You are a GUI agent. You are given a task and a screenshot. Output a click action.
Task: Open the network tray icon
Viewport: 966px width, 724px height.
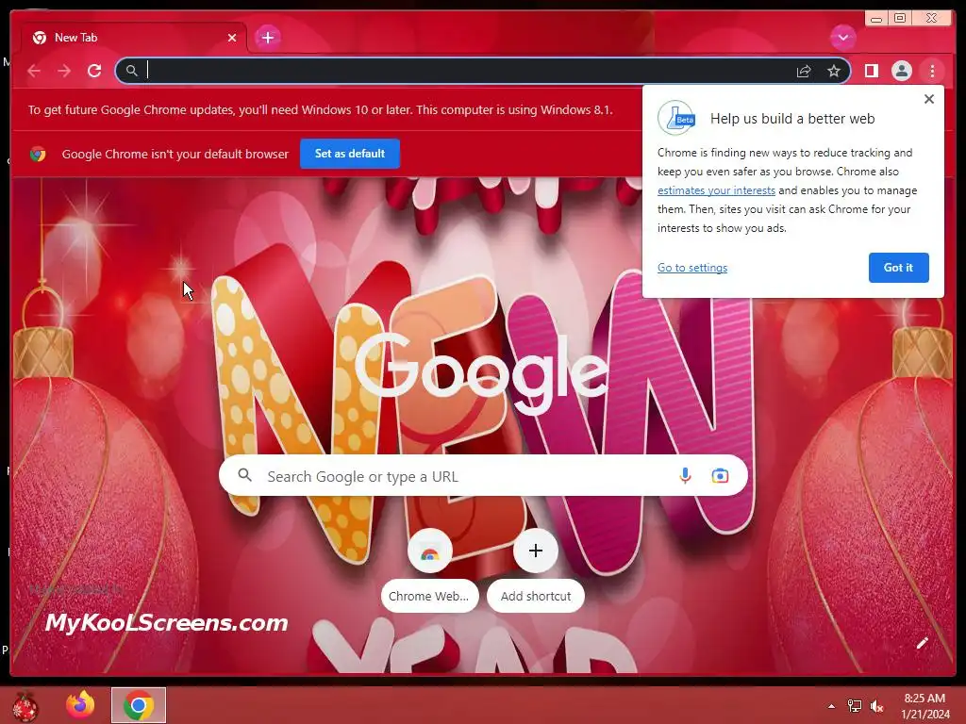click(855, 706)
